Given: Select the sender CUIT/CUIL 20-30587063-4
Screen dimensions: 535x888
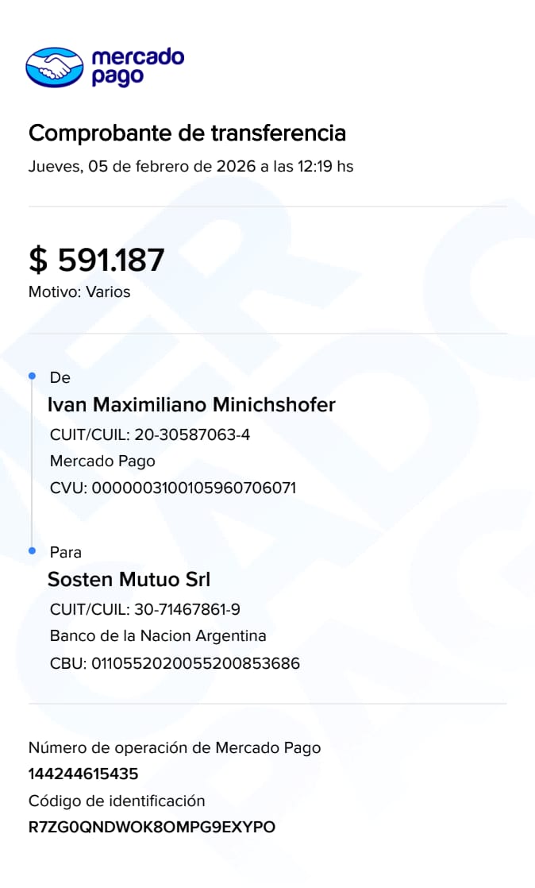Looking at the screenshot, I should [150, 434].
